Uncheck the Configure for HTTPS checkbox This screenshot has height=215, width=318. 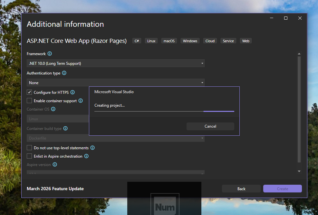29,93
